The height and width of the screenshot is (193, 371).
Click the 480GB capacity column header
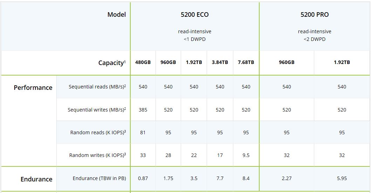coord(143,63)
